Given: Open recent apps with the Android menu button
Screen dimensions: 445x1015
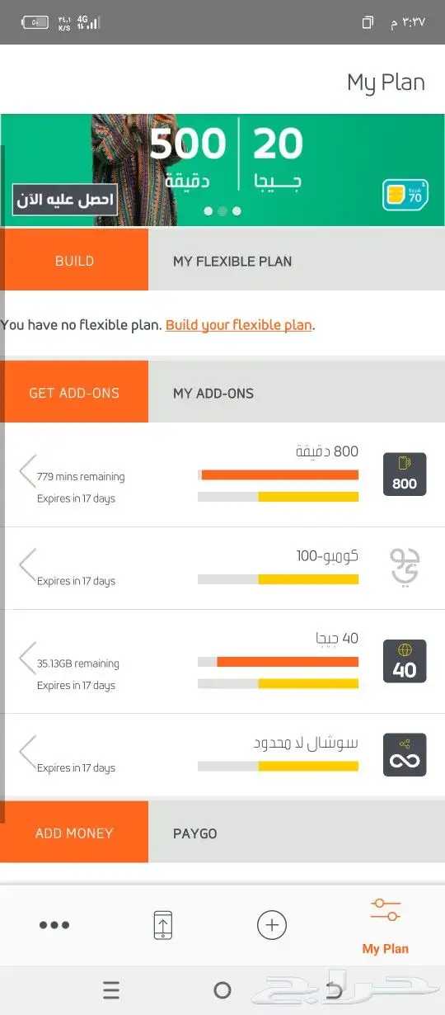Looking at the screenshot, I should coord(111,990).
